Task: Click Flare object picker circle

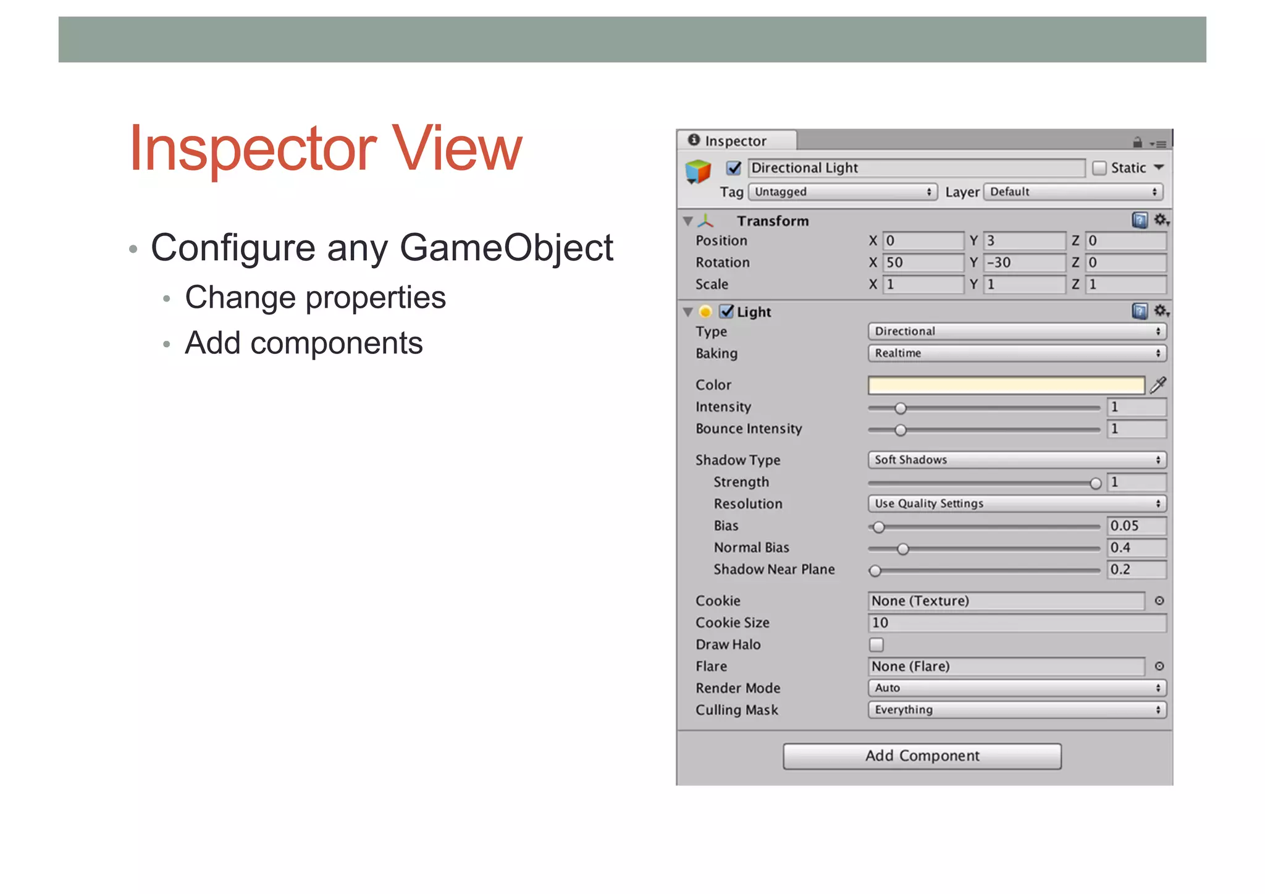Action: [1159, 666]
